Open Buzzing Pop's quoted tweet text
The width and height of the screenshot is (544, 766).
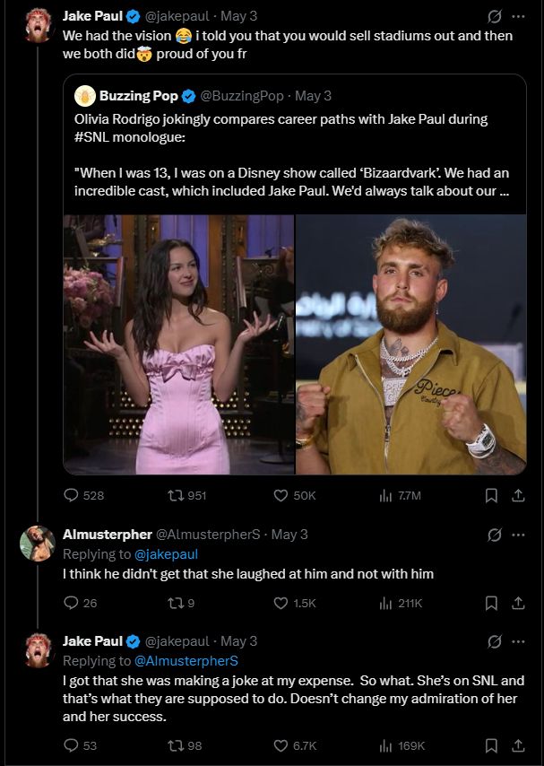292,155
